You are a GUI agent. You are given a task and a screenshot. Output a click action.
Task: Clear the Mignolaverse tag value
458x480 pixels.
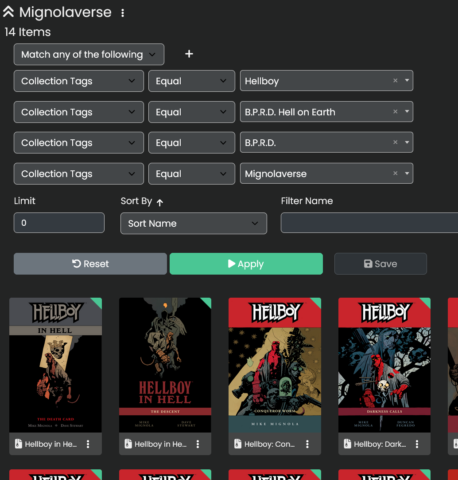pos(395,173)
